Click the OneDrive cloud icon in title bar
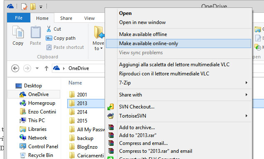The width and height of the screenshot is (264, 159). 10,7
